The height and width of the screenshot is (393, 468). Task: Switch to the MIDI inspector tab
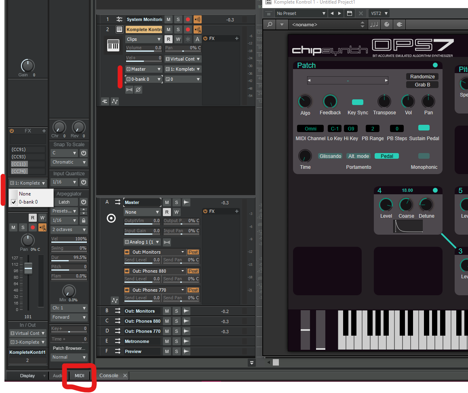click(79, 375)
